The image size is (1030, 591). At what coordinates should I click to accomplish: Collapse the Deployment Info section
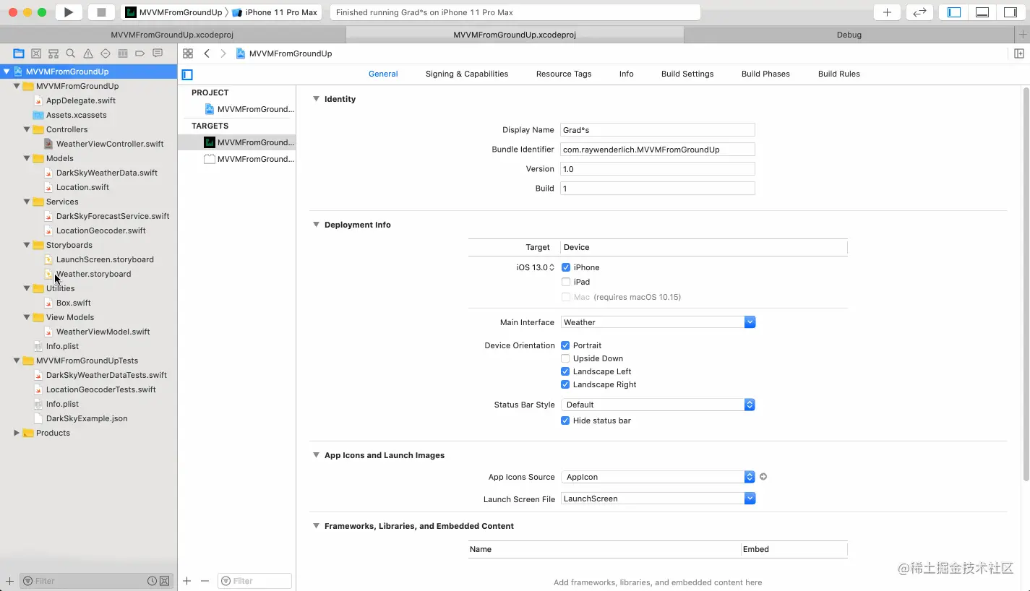316,225
